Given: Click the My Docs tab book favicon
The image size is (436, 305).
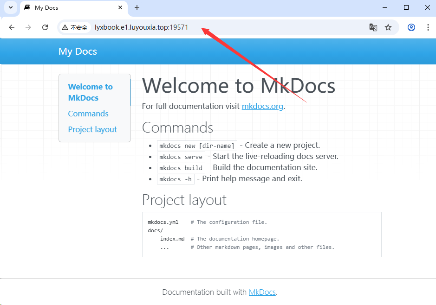Looking at the screenshot, I should (x=27, y=7).
